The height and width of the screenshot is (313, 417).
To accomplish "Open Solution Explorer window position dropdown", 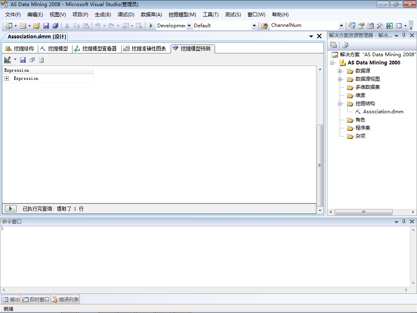I will tap(396, 36).
